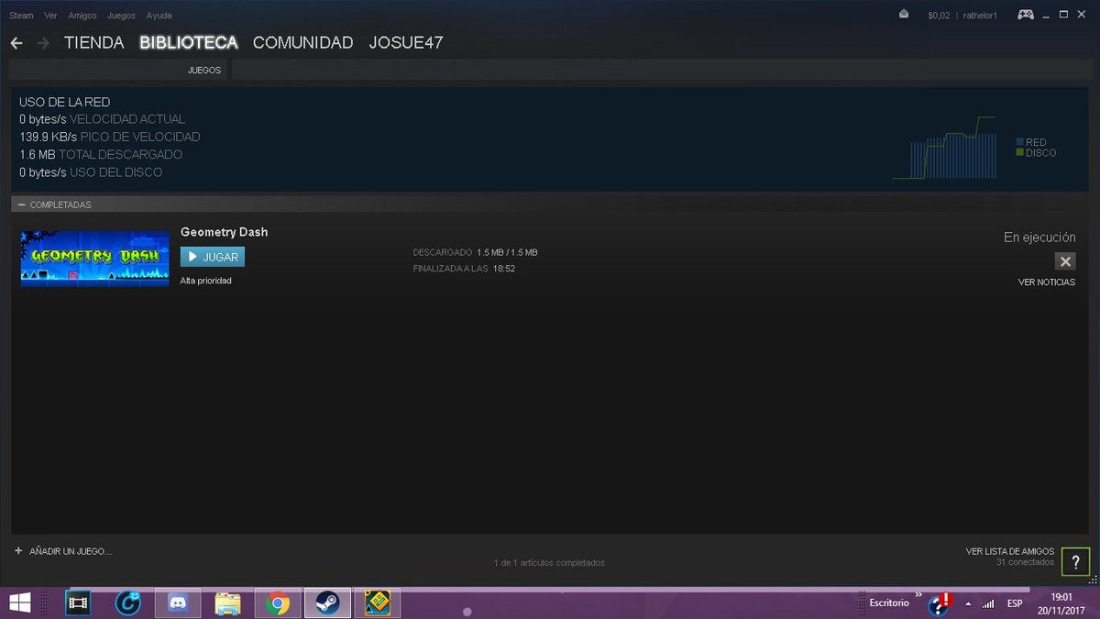Open Google Chrome from the taskbar
1100x619 pixels.
[x=277, y=603]
